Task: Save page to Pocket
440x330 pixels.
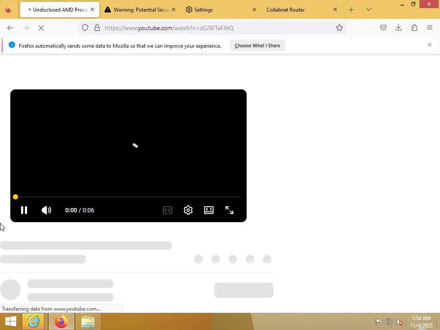Action: [x=383, y=27]
